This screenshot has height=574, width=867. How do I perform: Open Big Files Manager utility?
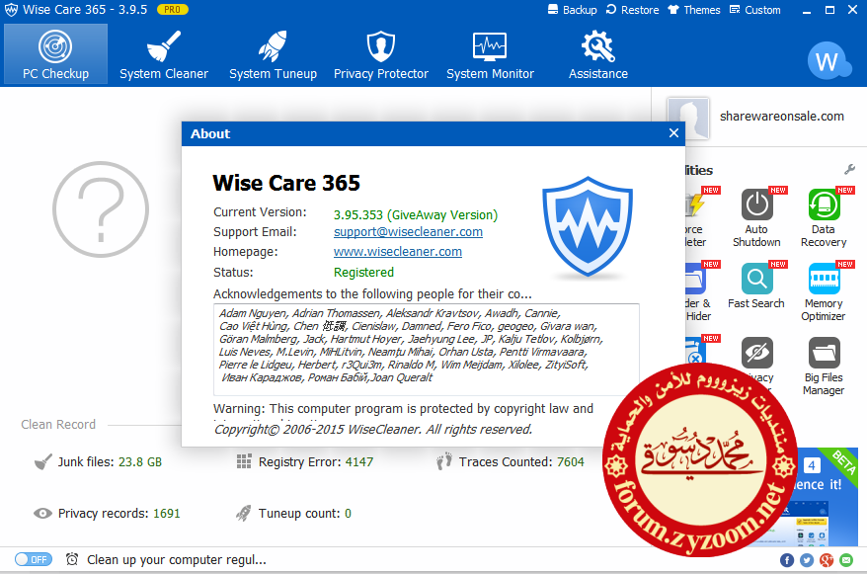tap(824, 367)
